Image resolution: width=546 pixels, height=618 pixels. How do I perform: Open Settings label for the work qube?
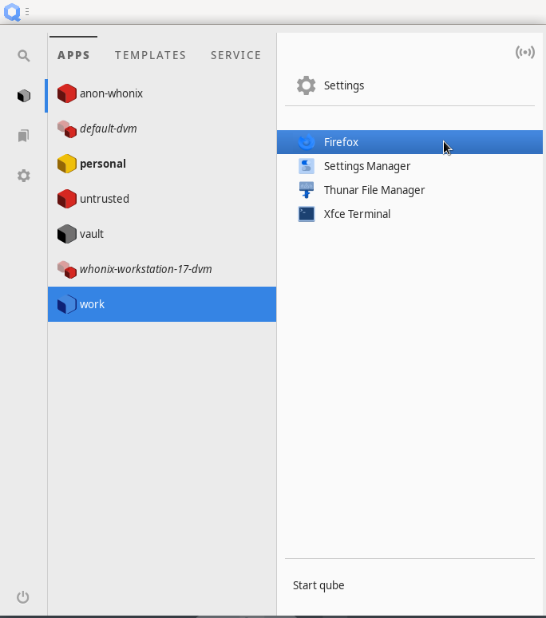[344, 85]
